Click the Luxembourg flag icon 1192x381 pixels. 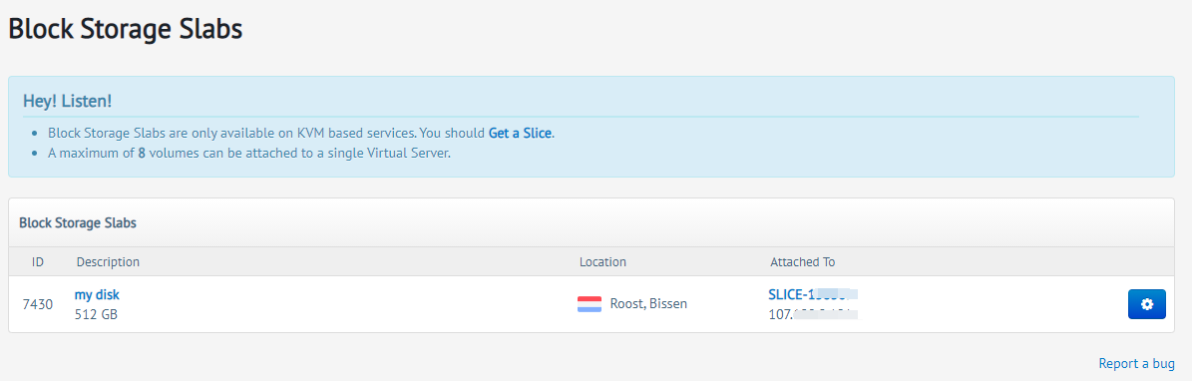[x=590, y=304]
